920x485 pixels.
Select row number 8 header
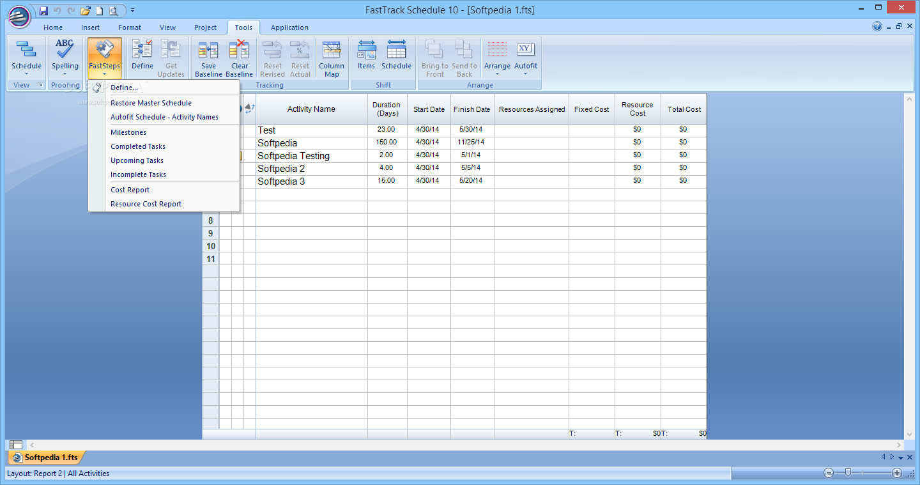211,220
